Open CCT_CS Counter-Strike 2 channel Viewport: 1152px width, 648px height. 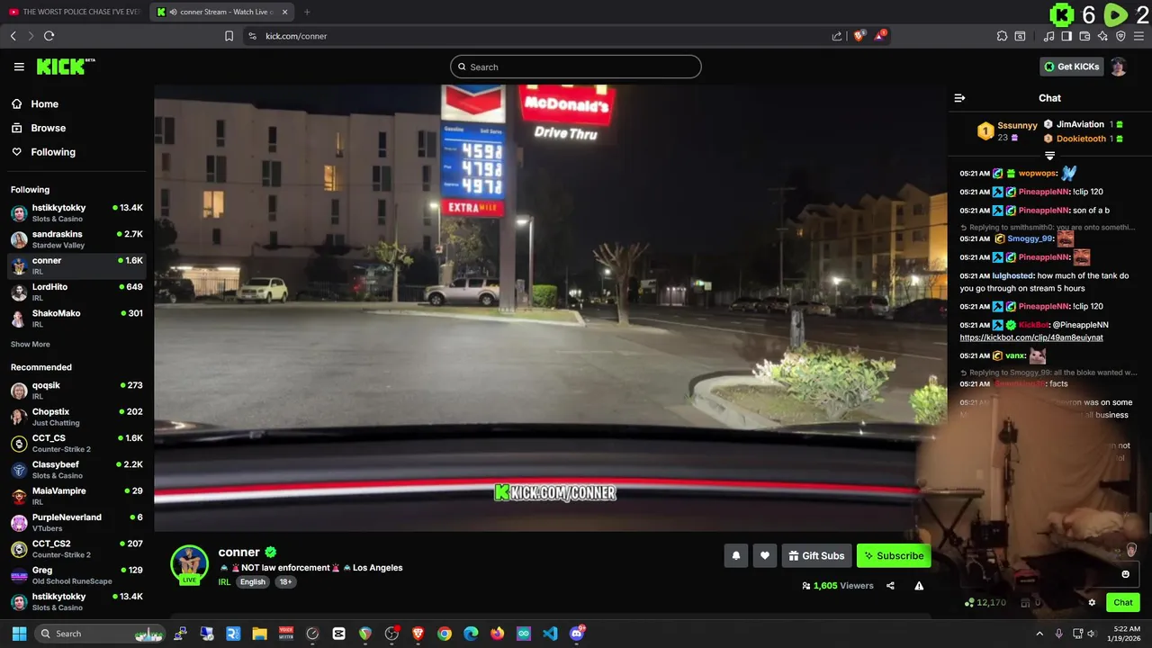pyautogui.click(x=76, y=443)
